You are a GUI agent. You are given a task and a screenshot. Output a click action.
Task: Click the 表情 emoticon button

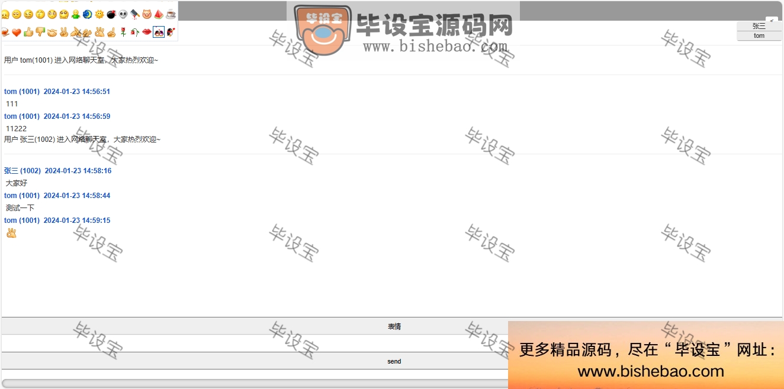pyautogui.click(x=394, y=326)
